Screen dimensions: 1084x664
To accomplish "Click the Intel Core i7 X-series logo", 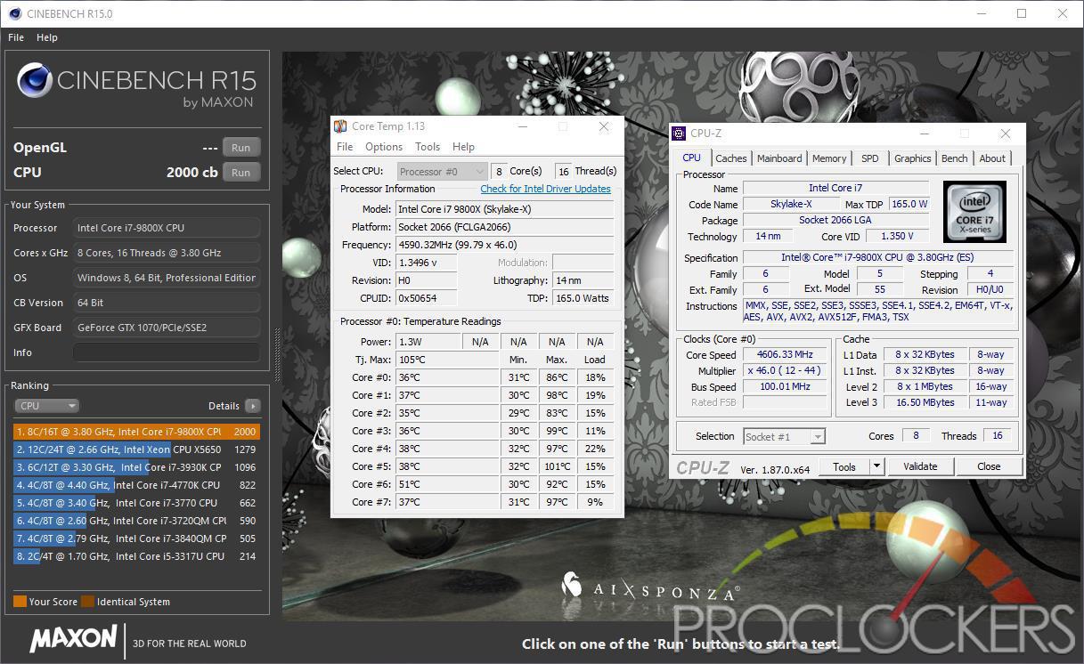I will [974, 212].
